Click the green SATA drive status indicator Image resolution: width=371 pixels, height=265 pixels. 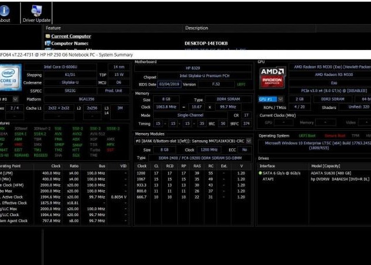tap(260, 173)
